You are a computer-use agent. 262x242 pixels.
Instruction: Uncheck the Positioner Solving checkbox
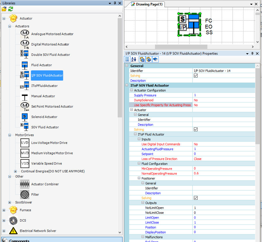click(196, 198)
